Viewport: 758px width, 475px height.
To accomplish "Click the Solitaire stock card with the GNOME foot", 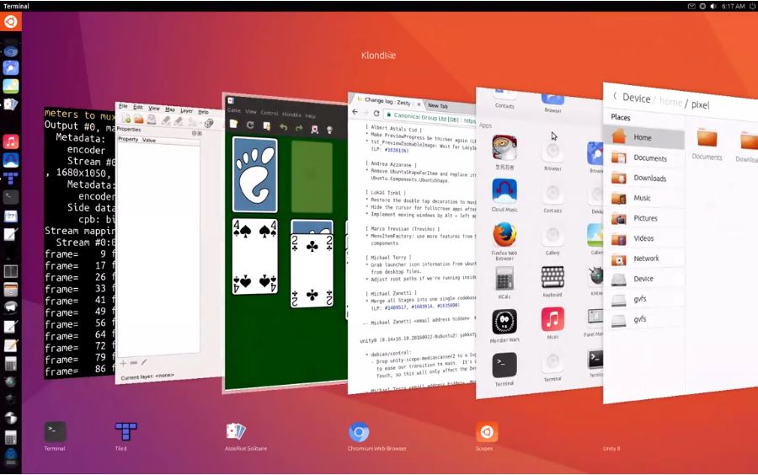I will [x=254, y=174].
